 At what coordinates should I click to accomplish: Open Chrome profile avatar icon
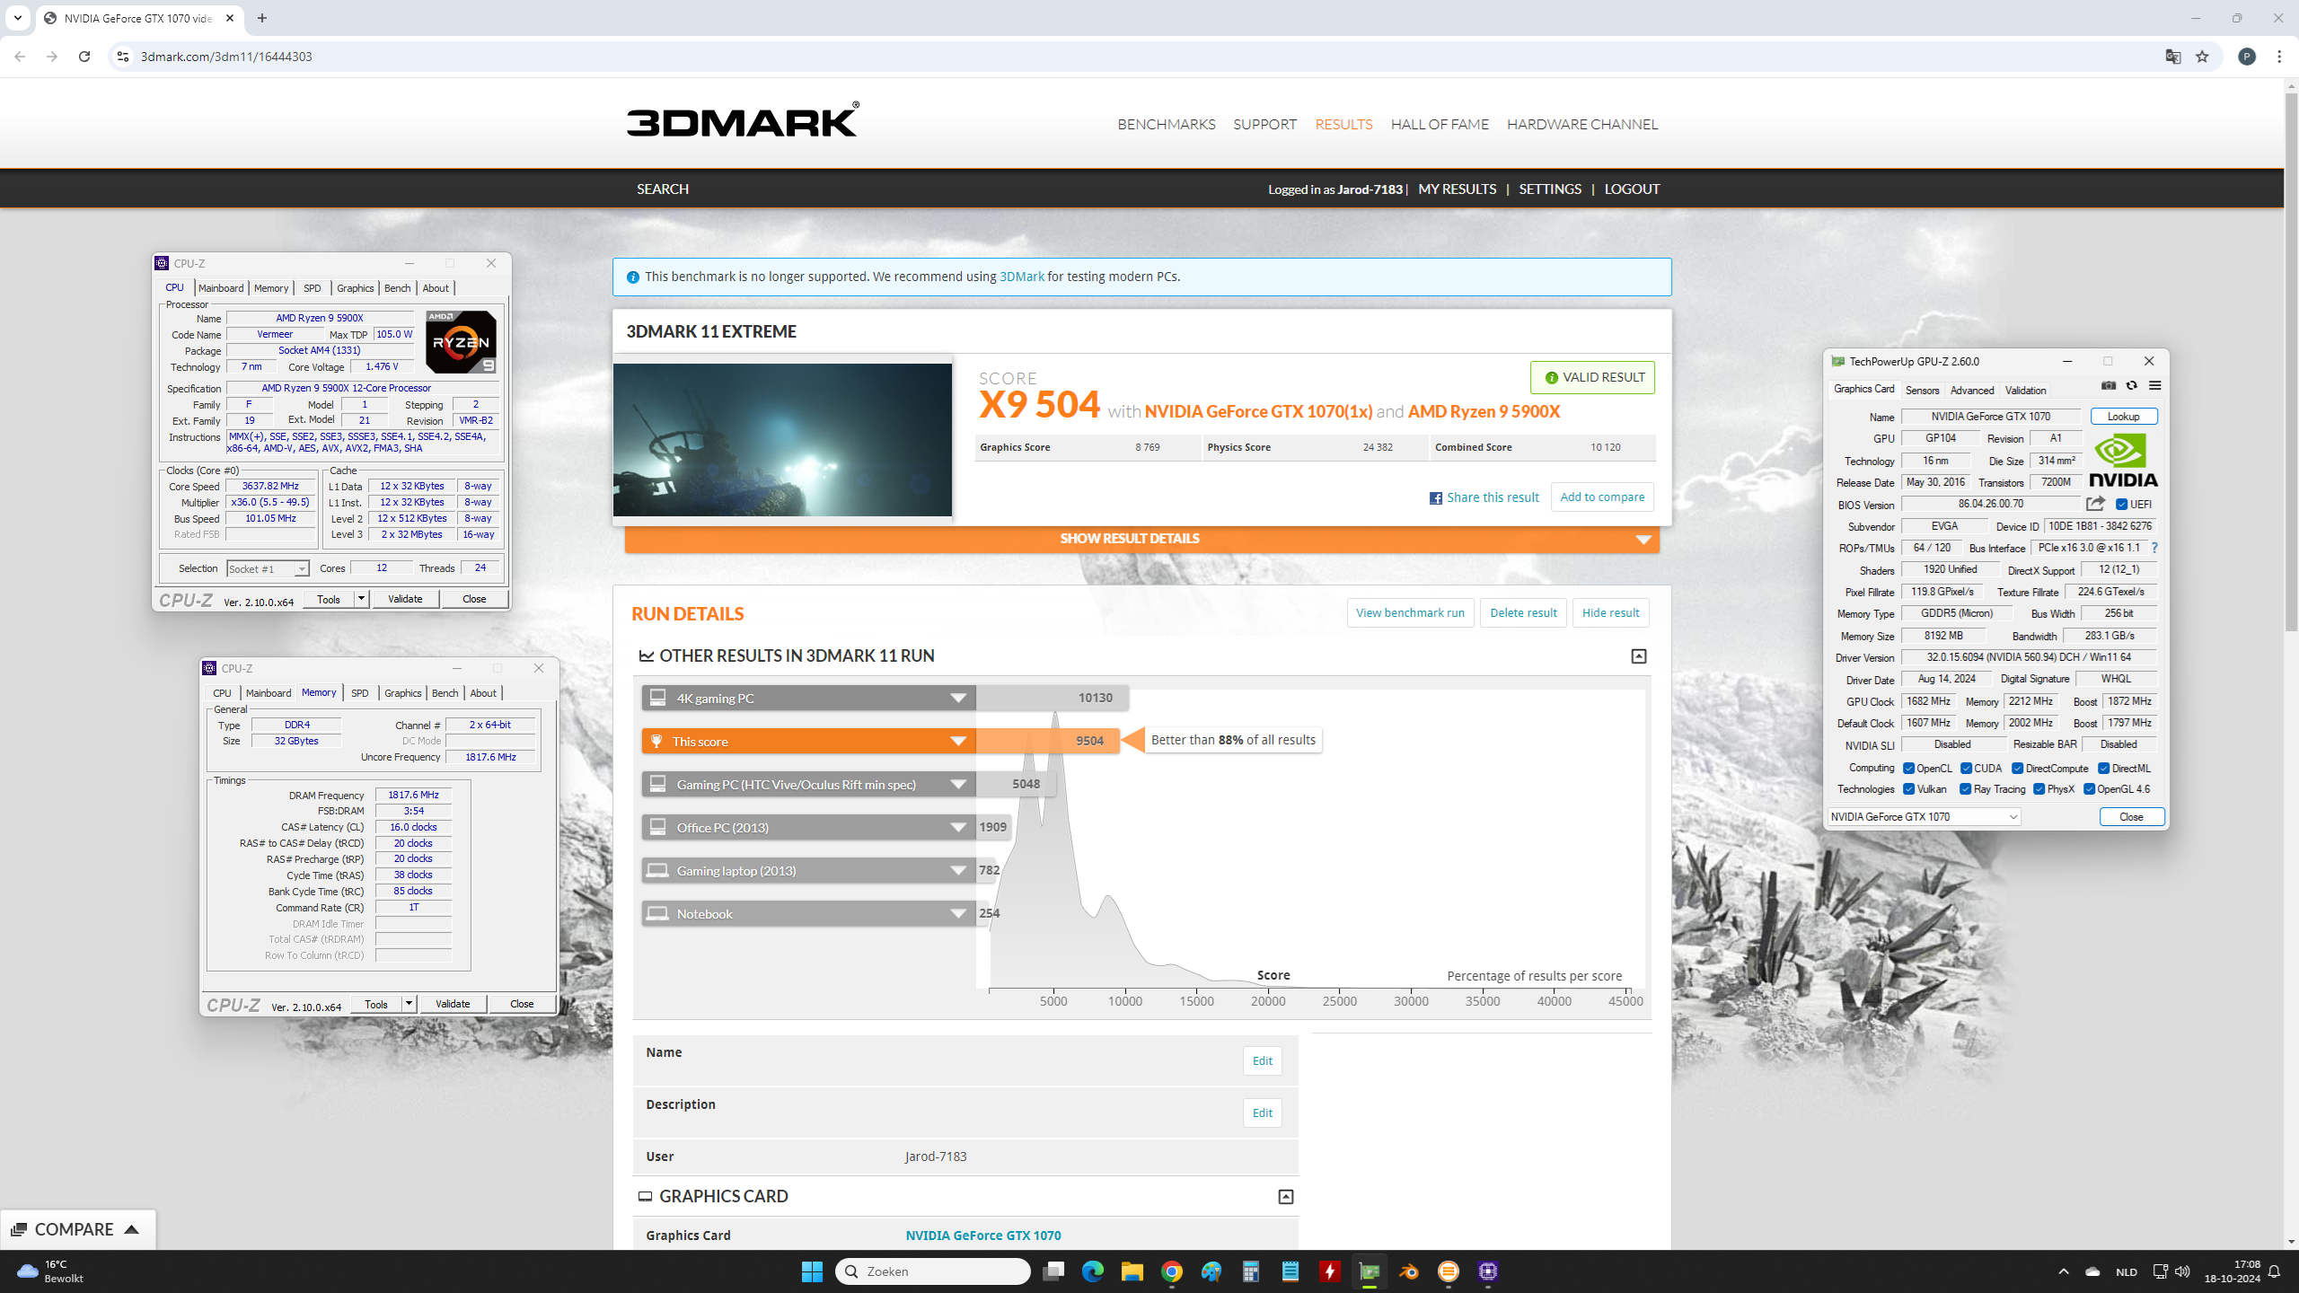(2247, 57)
